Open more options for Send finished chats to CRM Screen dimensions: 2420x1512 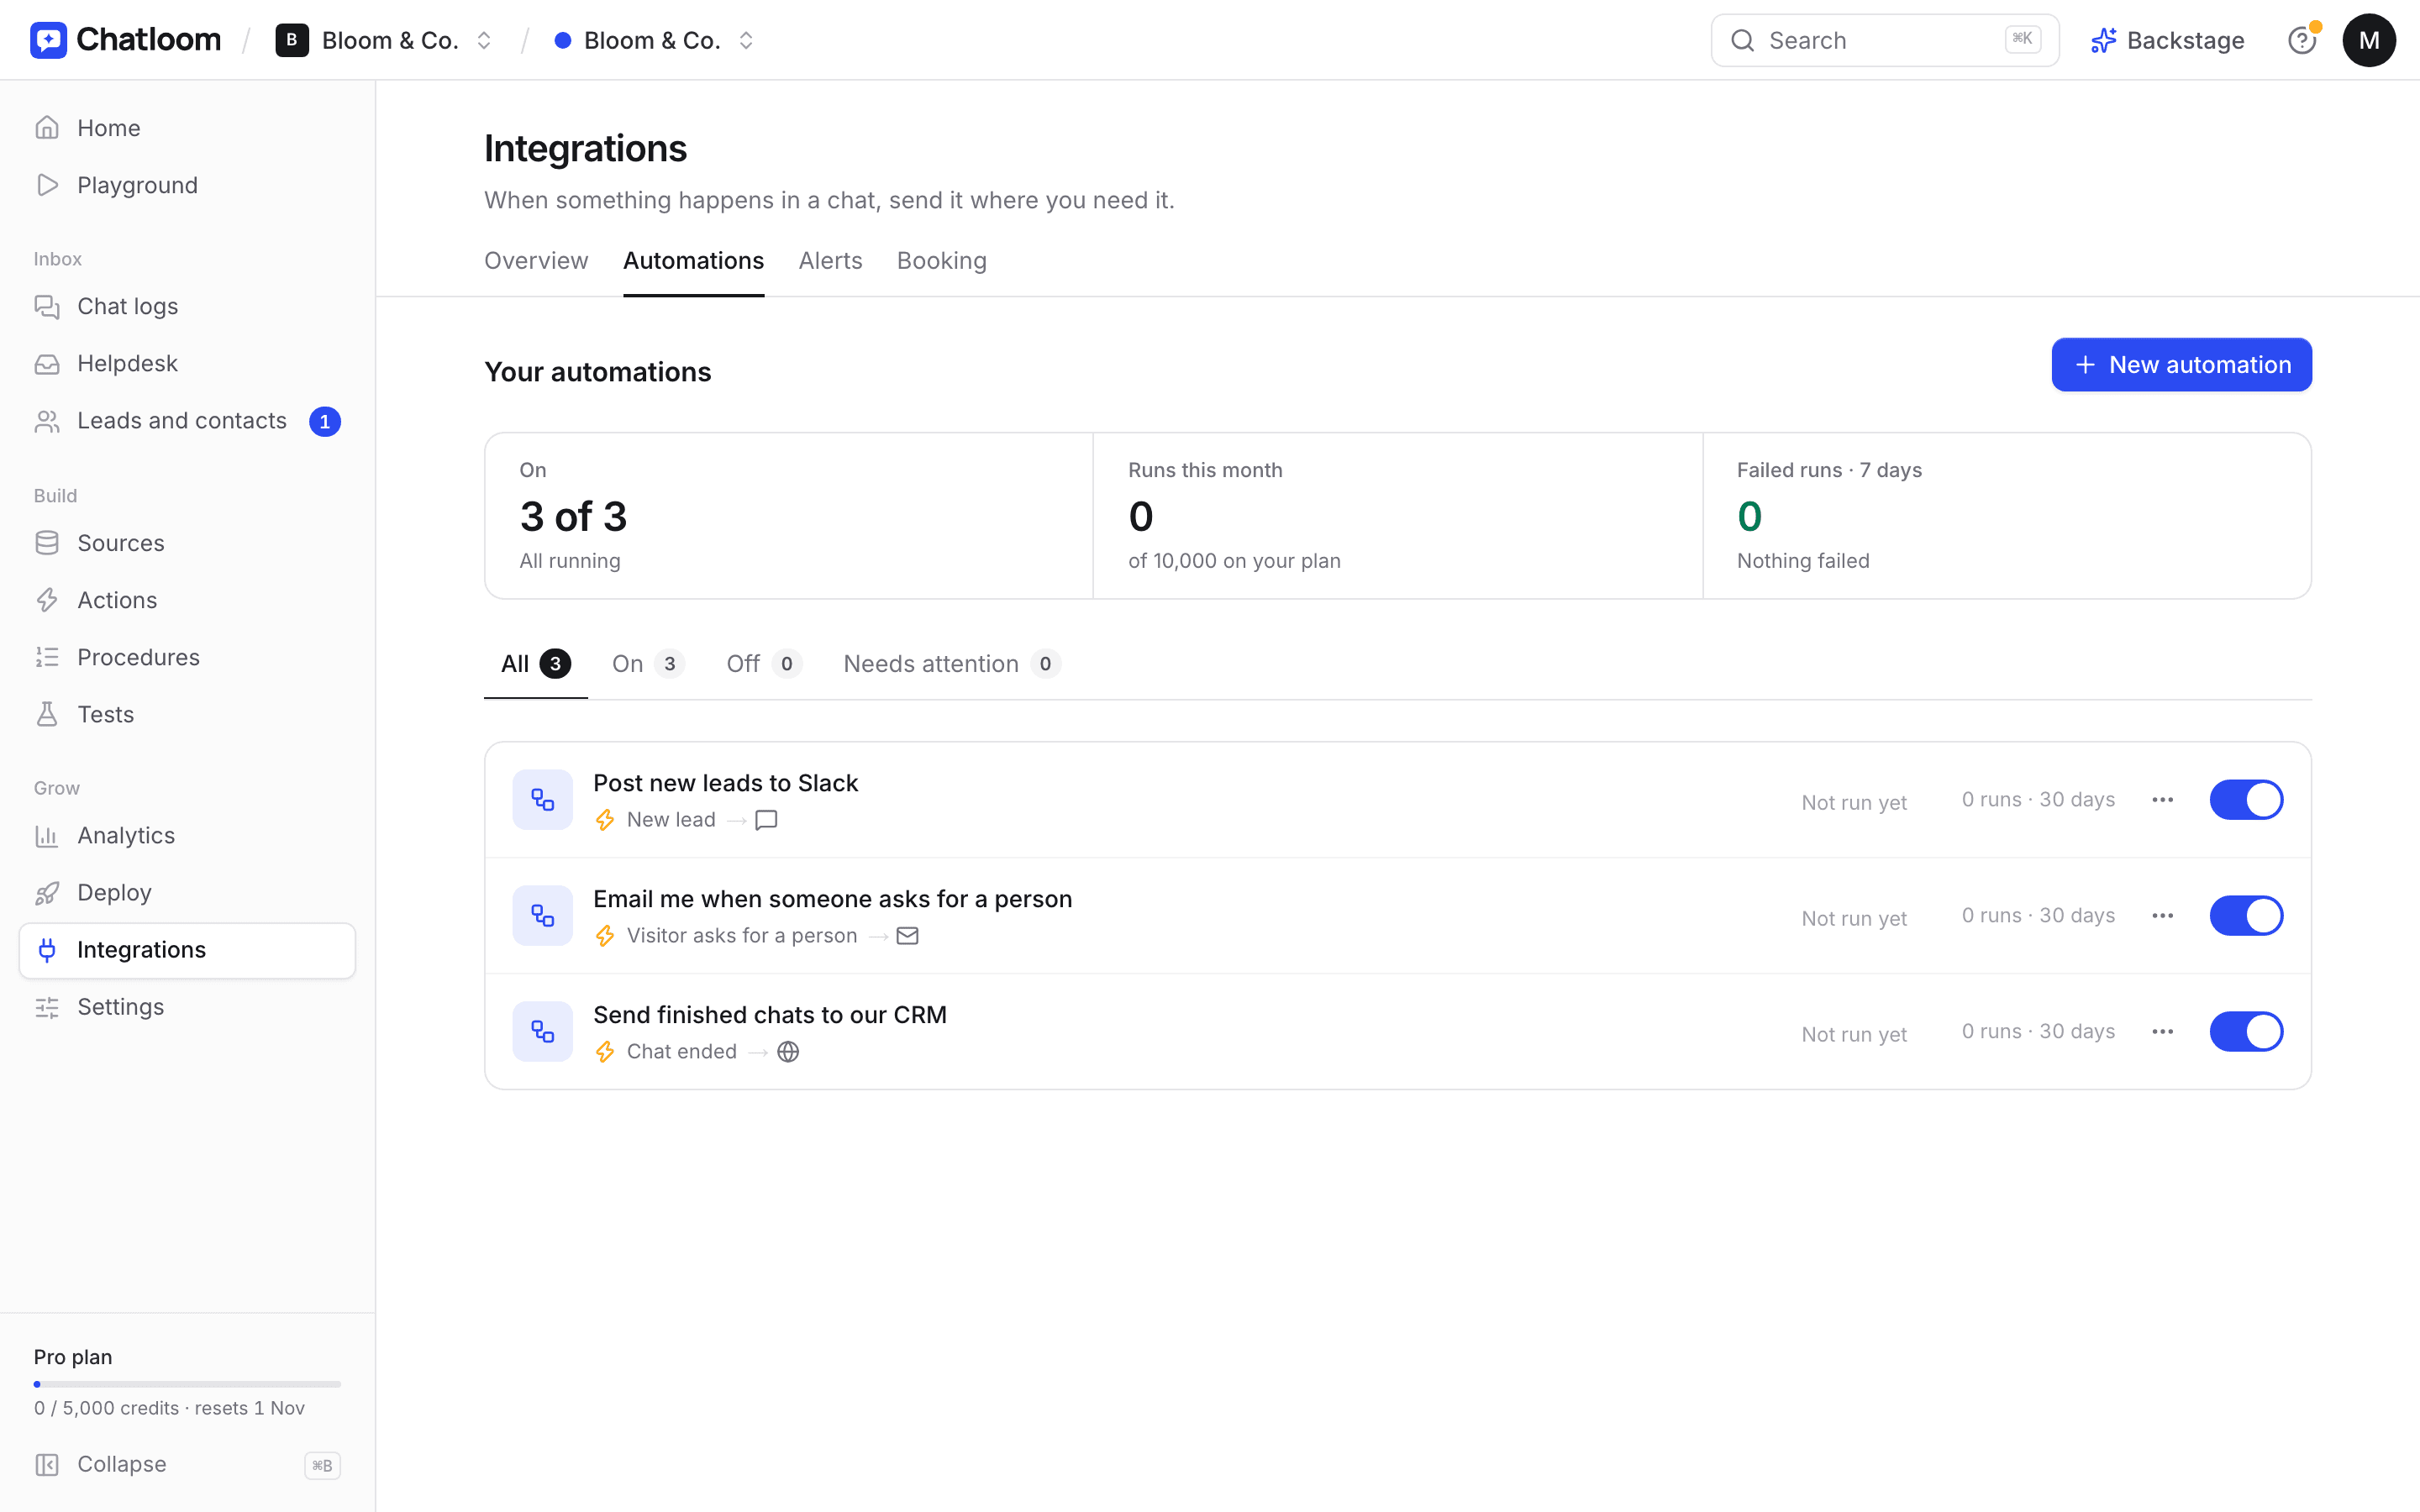tap(2162, 1032)
